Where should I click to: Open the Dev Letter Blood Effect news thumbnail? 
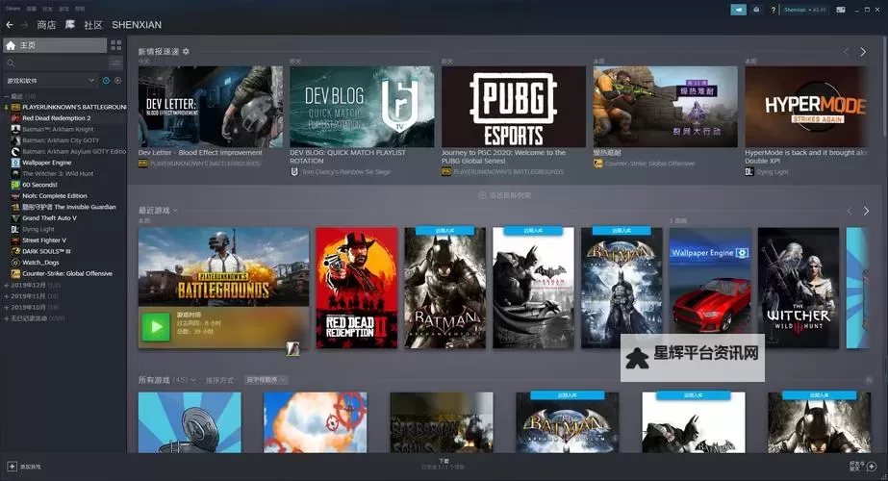(x=210, y=107)
